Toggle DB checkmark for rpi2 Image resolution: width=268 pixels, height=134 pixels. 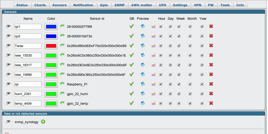click(x=131, y=36)
